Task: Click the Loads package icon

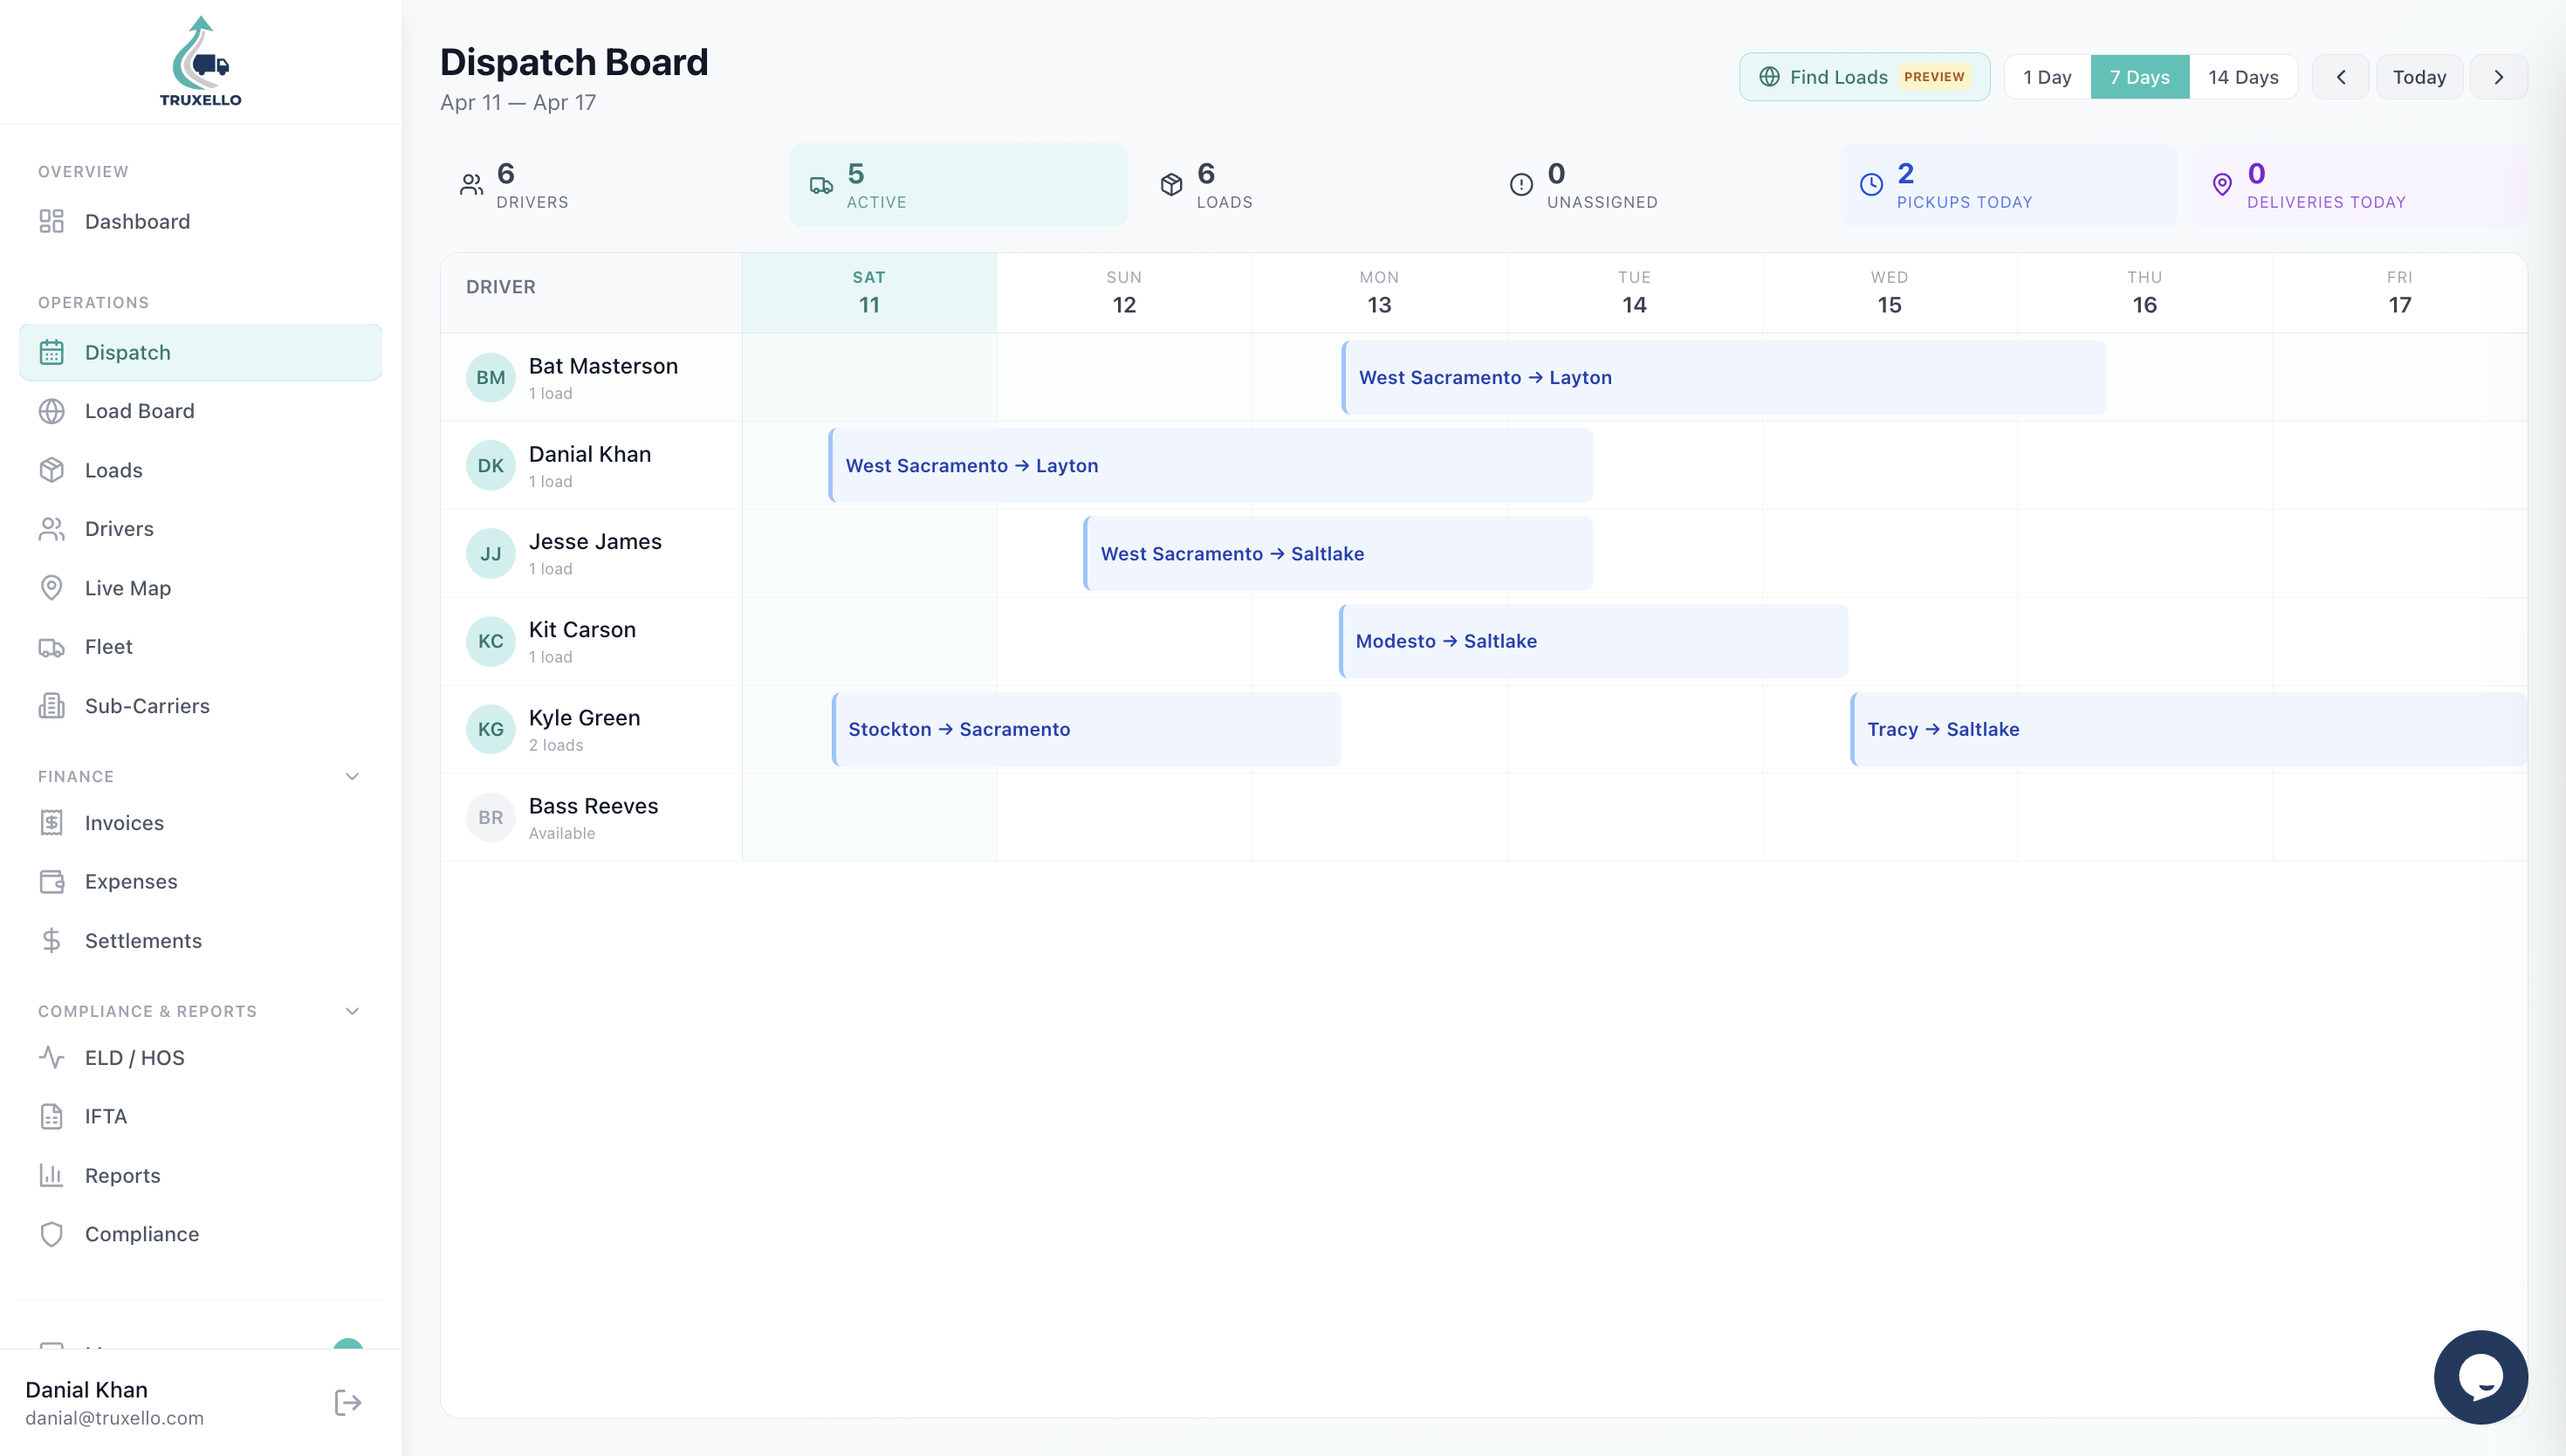Action: [x=52, y=470]
